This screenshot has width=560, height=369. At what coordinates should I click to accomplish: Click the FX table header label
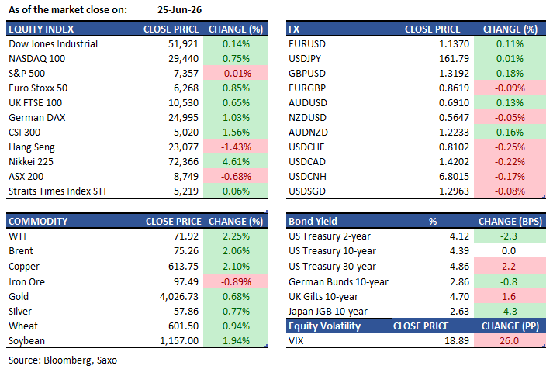tap(294, 29)
